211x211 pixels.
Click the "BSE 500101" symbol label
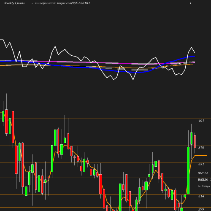81,3
